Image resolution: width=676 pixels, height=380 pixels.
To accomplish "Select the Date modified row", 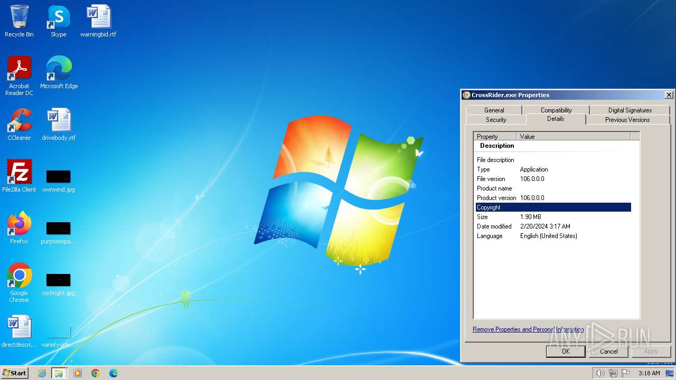I will click(x=553, y=226).
